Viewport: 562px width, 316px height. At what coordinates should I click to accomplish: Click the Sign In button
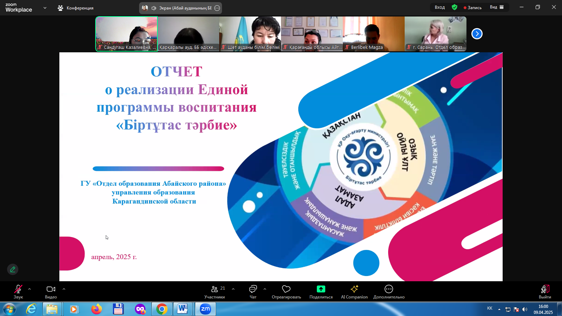(440, 7)
